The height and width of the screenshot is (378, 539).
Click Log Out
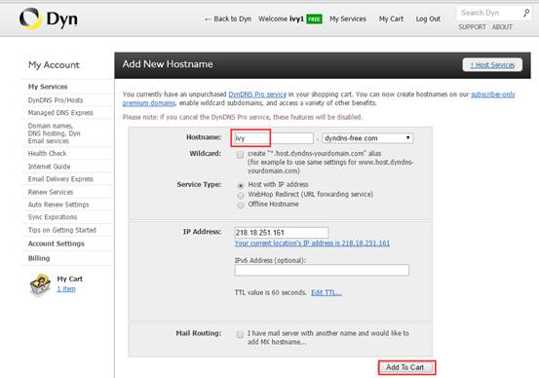tap(428, 19)
